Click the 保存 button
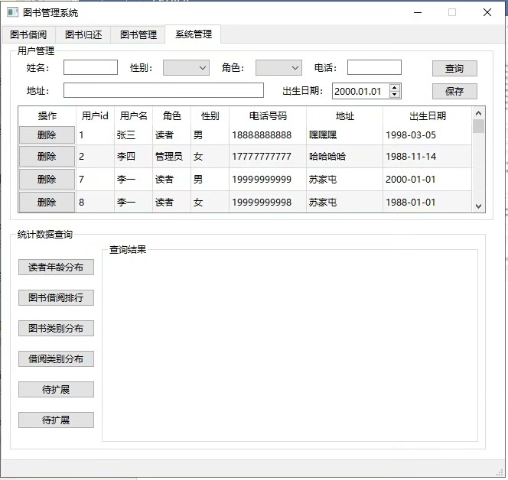The width and height of the screenshot is (508, 480). [x=454, y=91]
